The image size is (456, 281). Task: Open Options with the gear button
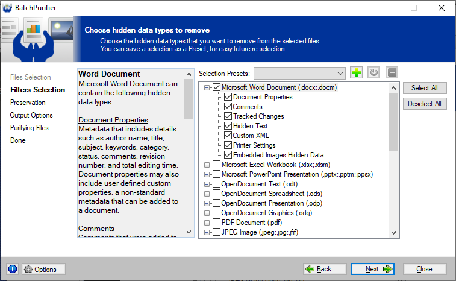43,269
